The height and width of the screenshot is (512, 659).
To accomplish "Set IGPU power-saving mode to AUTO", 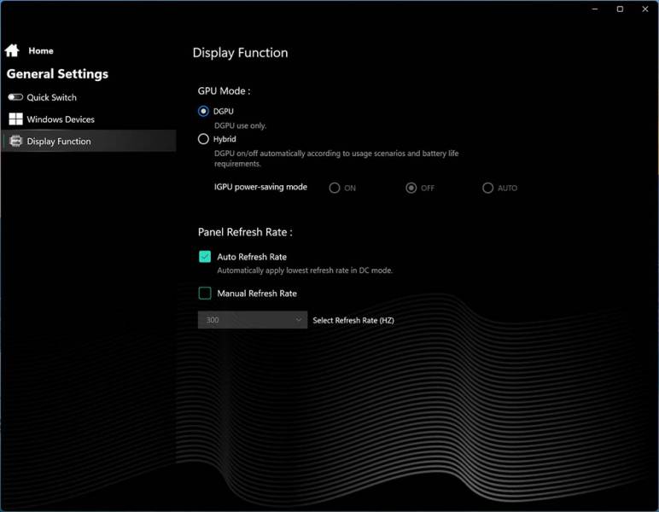I will coord(487,188).
